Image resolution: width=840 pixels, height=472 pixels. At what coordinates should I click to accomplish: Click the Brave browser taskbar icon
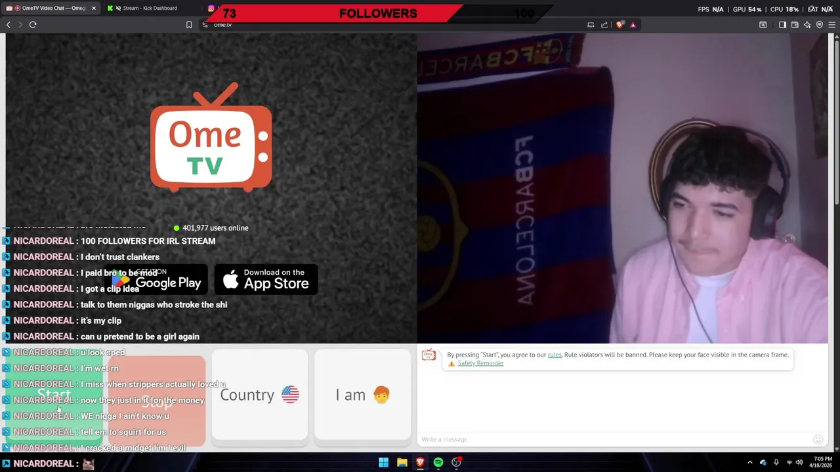[x=420, y=462]
